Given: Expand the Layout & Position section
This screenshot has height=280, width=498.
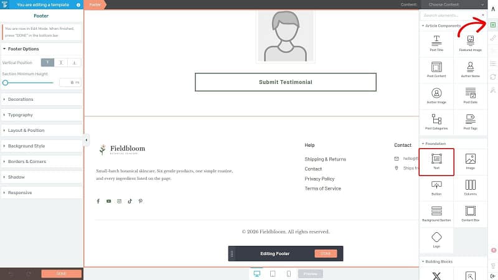Looking at the screenshot, I should pyautogui.click(x=41, y=131).
